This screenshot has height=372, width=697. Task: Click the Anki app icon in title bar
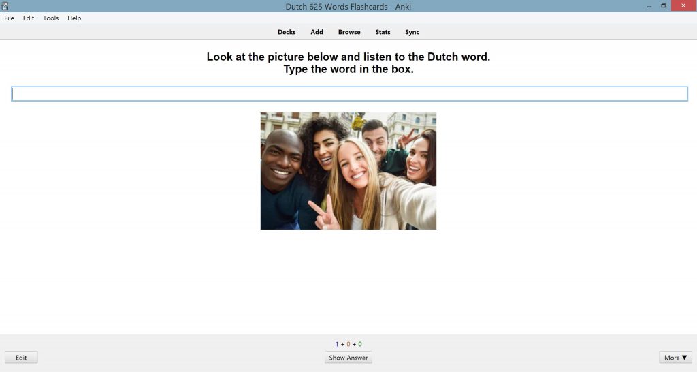[x=5, y=5]
